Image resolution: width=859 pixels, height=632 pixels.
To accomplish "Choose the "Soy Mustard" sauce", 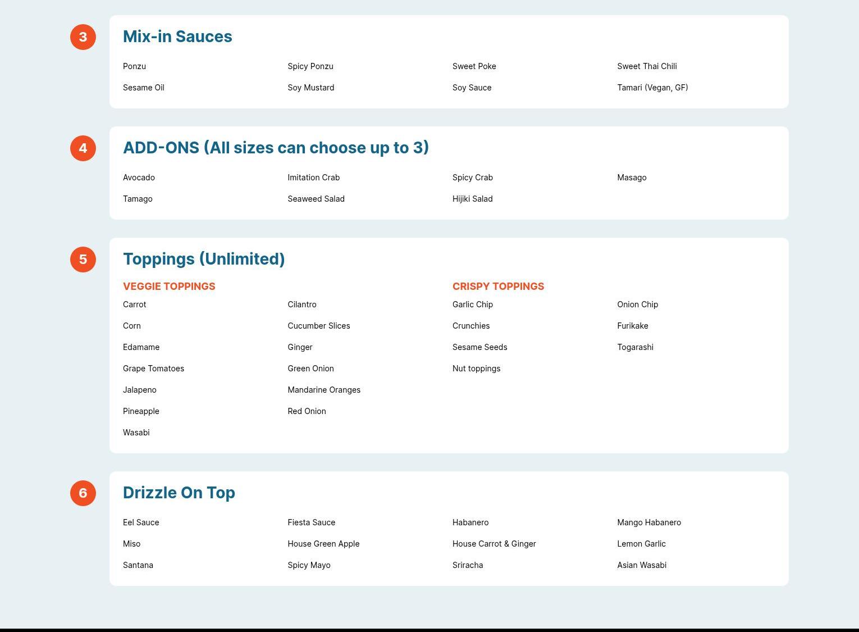I will (x=311, y=88).
